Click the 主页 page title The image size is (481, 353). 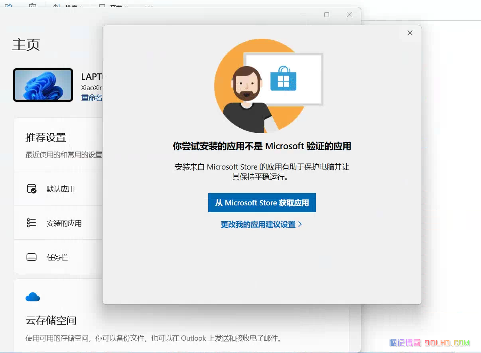pyautogui.click(x=26, y=44)
